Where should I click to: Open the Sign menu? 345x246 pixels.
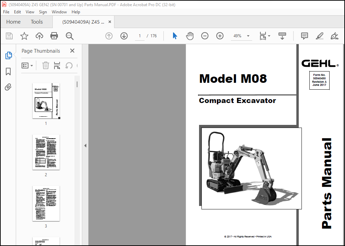[x=43, y=12]
